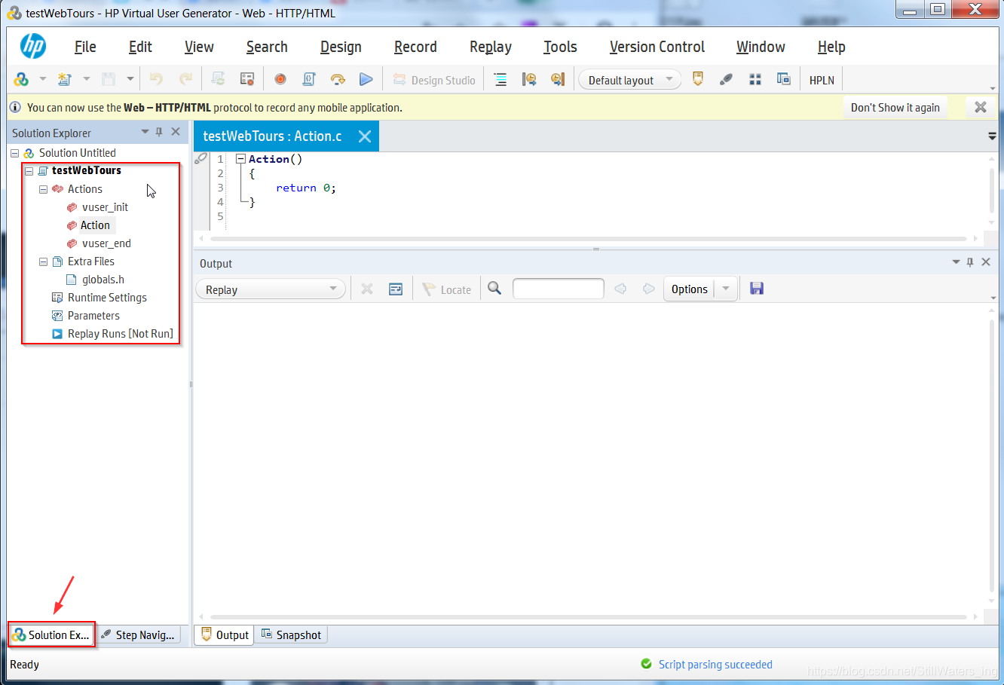Click the compile script icon next to record

tap(309, 79)
